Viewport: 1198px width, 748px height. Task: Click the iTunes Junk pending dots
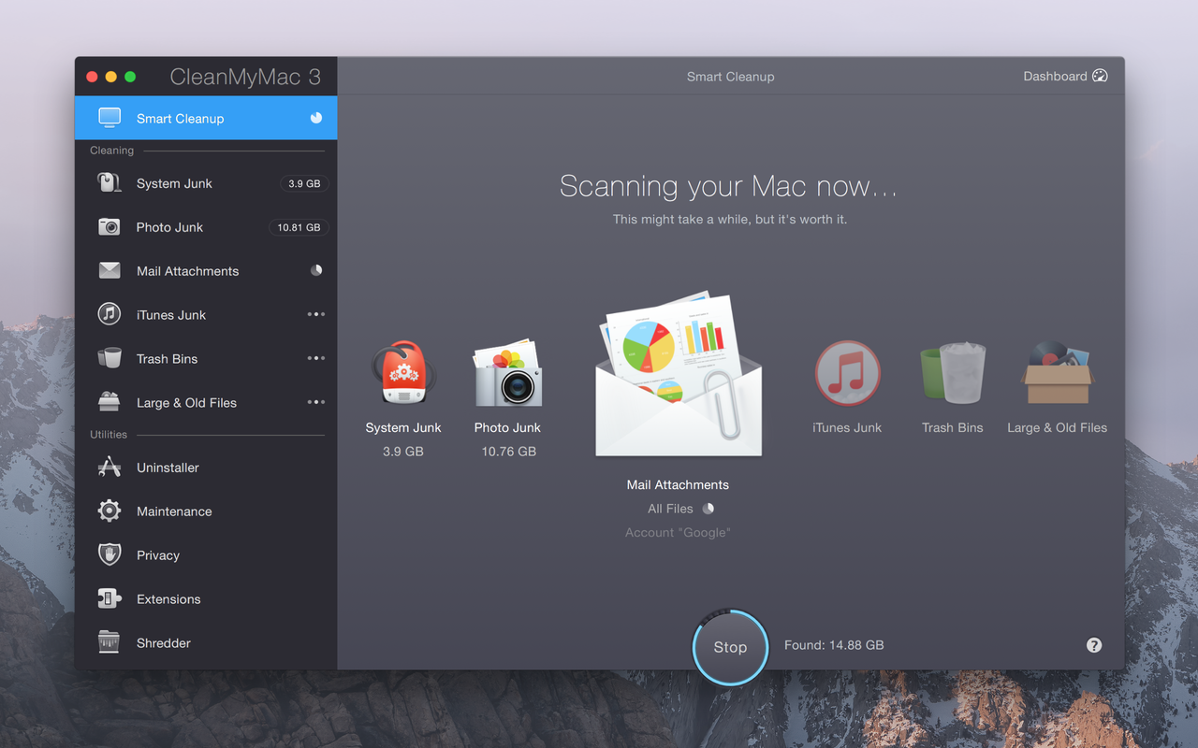pos(316,314)
